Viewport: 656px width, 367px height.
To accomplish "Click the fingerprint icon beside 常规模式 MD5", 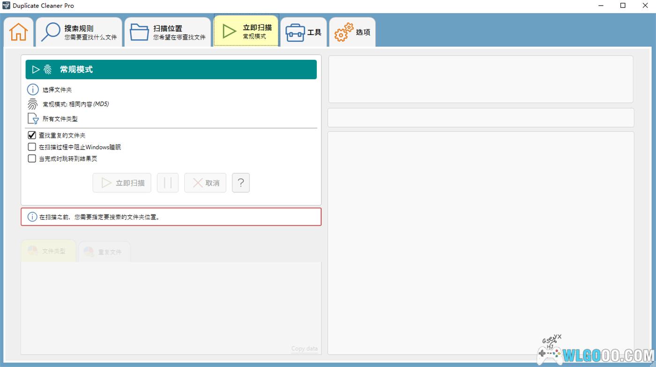I will pos(33,104).
